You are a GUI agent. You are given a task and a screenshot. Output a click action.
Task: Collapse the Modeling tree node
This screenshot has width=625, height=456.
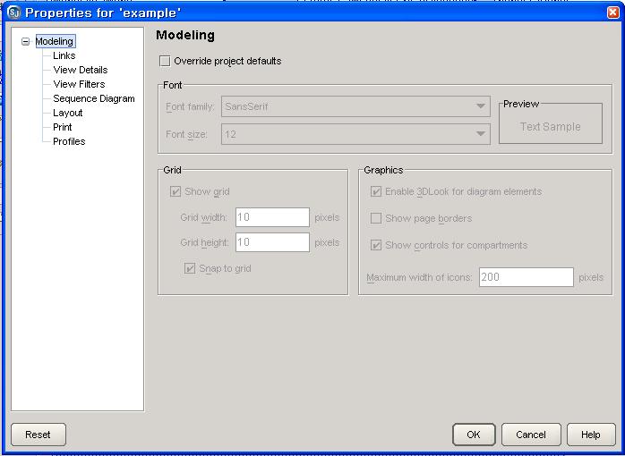pos(25,42)
